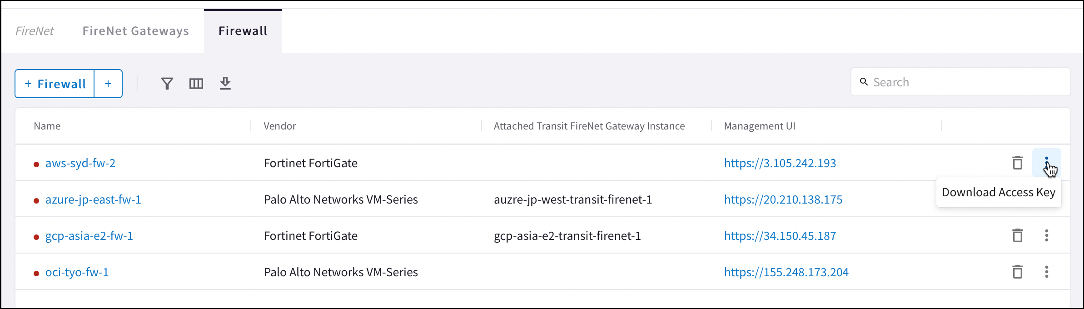This screenshot has width=1084, height=309.
Task: Switch to the FireNet Gateways tab
Action: (135, 30)
